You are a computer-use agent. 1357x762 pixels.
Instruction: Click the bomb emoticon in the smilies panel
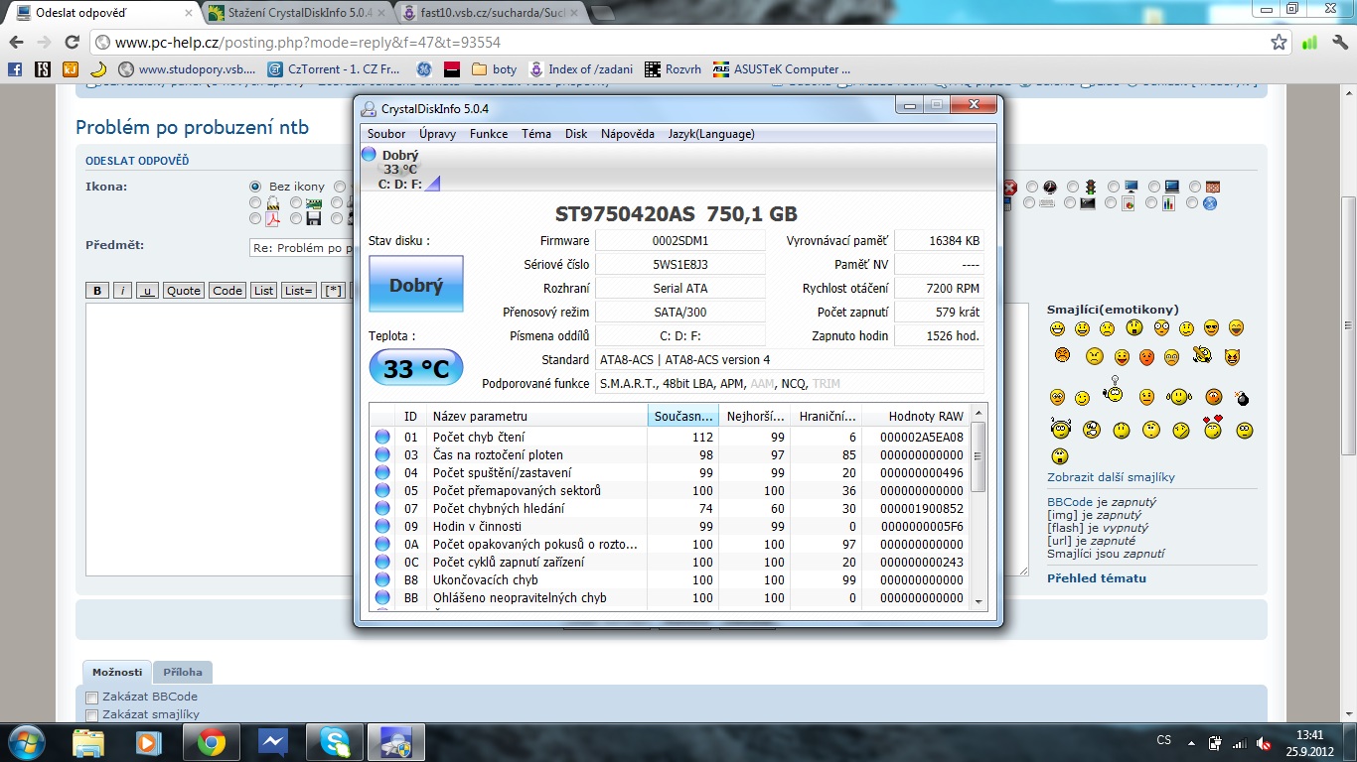[1242, 399]
